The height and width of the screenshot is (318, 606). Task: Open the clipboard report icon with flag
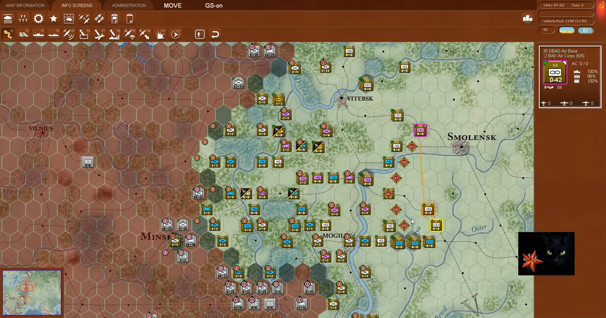click(x=115, y=19)
